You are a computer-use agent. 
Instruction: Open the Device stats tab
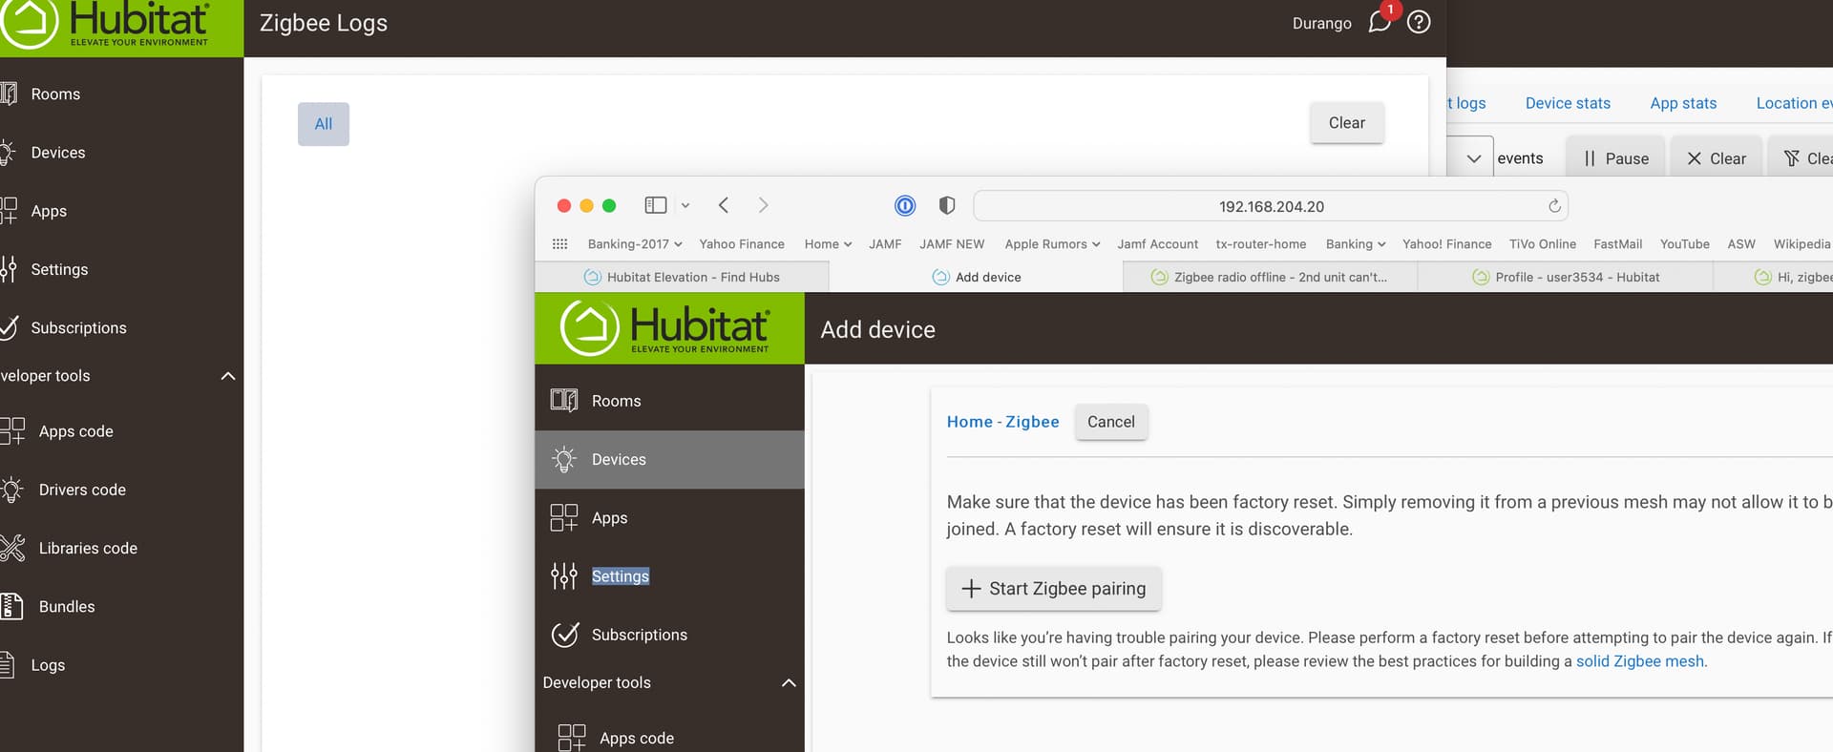tap(1568, 103)
